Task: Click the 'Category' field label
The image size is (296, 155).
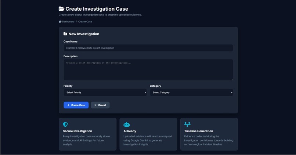Action: [155, 86]
